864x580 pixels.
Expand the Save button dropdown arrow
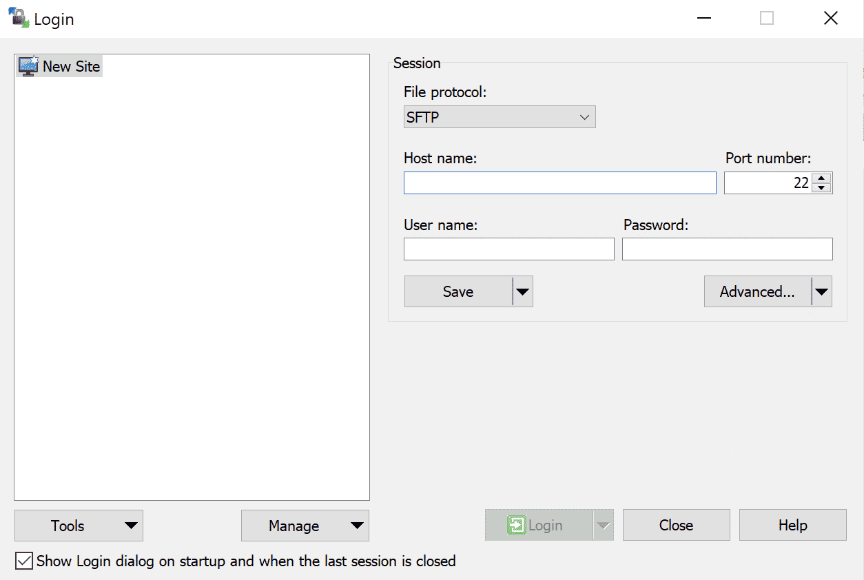tap(523, 292)
